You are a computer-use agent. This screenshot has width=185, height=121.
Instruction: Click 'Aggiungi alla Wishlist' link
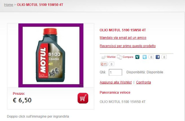pos(116,82)
